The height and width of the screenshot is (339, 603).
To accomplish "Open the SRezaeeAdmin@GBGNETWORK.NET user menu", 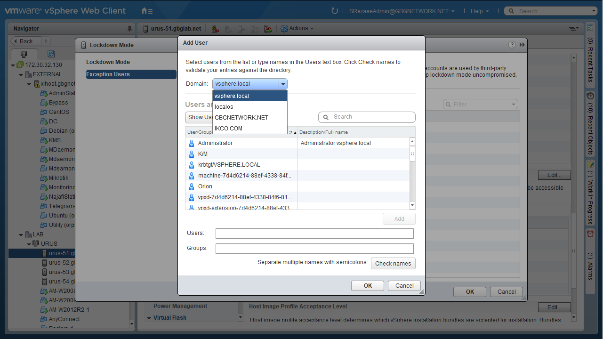I will point(402,11).
